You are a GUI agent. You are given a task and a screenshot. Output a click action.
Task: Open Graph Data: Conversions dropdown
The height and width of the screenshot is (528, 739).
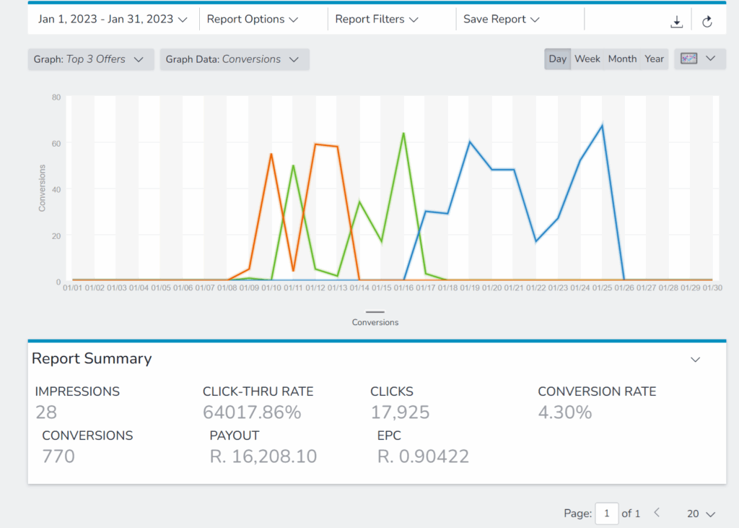pyautogui.click(x=232, y=59)
